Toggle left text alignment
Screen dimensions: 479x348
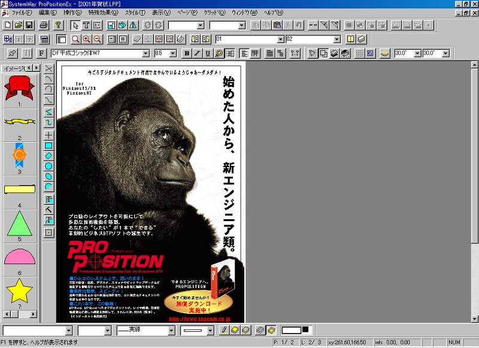point(244,53)
